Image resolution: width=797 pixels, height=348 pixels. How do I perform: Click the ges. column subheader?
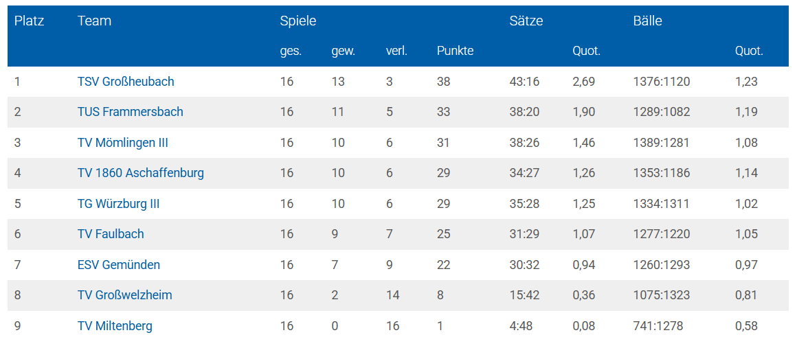pos(291,51)
